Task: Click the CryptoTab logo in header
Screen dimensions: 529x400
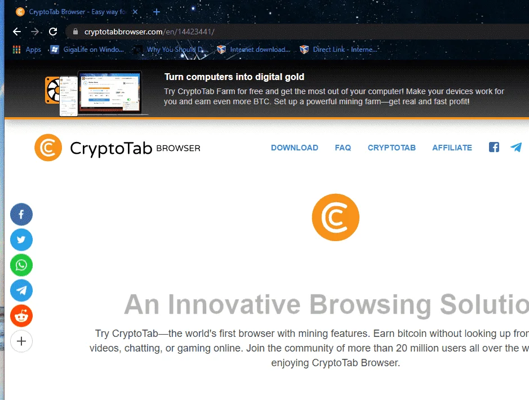Action: coord(48,148)
